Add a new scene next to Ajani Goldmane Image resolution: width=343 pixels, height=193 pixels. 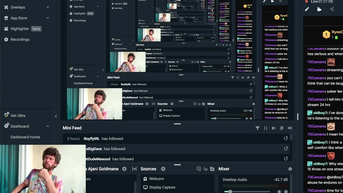[x=124, y=169]
